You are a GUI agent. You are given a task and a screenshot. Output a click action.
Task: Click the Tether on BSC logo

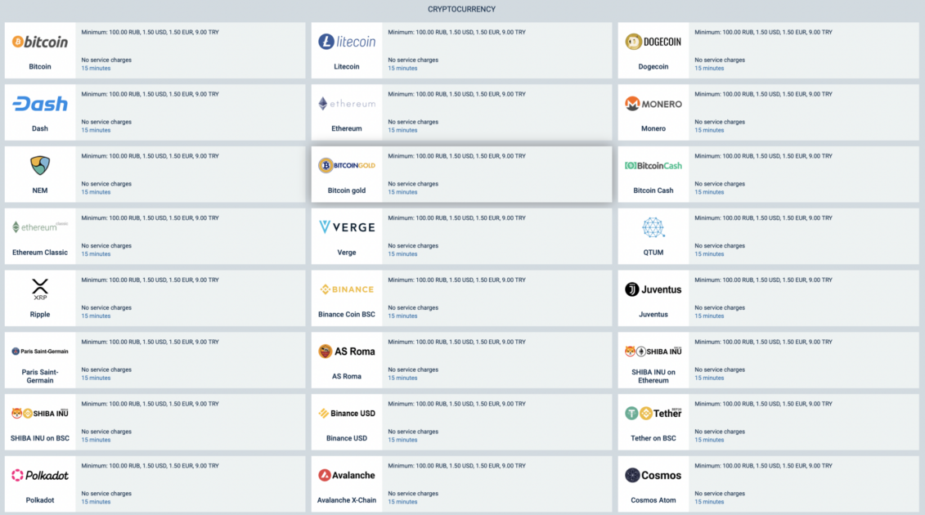[x=653, y=414]
